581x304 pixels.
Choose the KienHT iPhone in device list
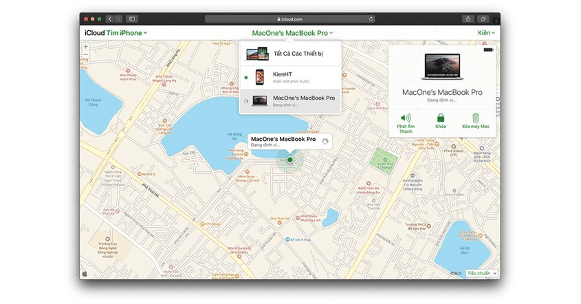point(290,77)
